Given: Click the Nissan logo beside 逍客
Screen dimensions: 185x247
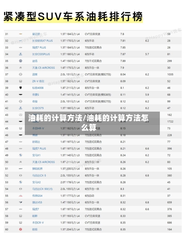Looking at the screenshot, I should click(21, 74).
